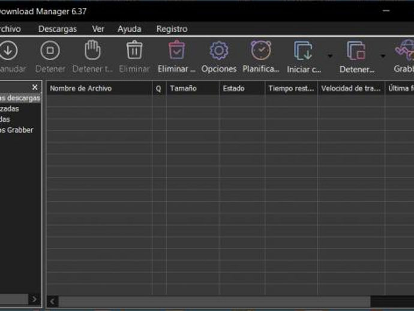Click the Detener stop icon
Image resolution: width=414 pixels, height=311 pixels.
(50, 50)
